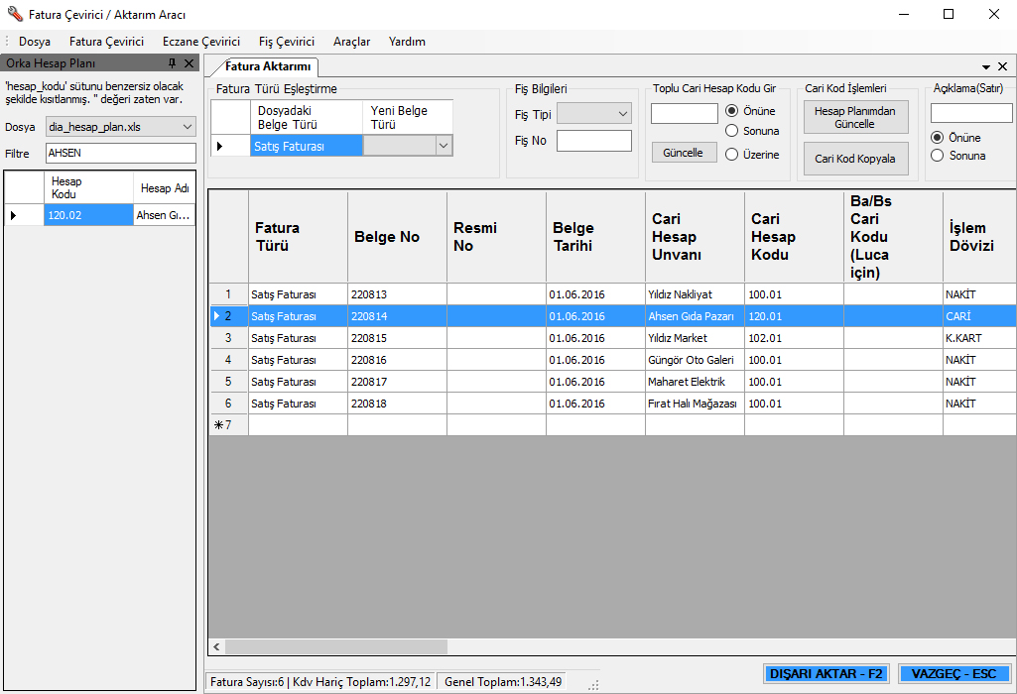
Task: Click Cari Hesap Kodu cell 120.01
Action: coord(794,316)
